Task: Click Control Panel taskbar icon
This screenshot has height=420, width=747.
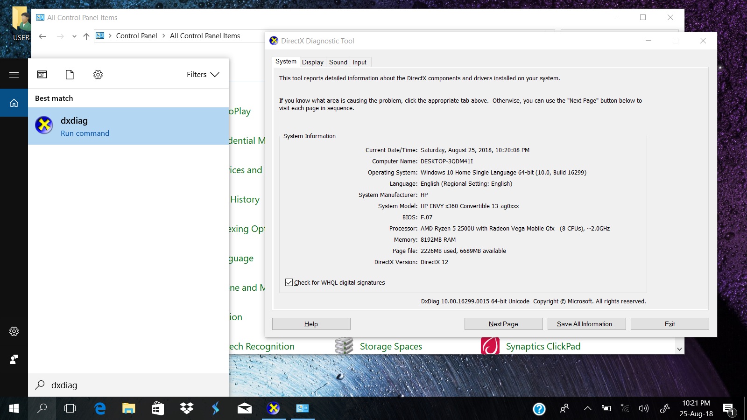Action: click(303, 408)
